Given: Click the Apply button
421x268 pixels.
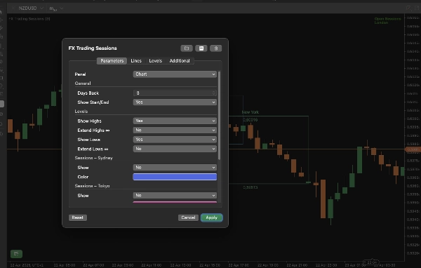Looking at the screenshot, I should [x=212, y=217].
